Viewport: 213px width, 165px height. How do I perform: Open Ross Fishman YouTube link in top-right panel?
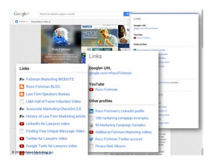144,38
